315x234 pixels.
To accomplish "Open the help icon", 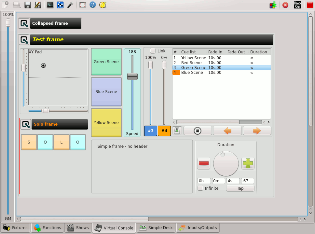I will (x=93, y=5).
